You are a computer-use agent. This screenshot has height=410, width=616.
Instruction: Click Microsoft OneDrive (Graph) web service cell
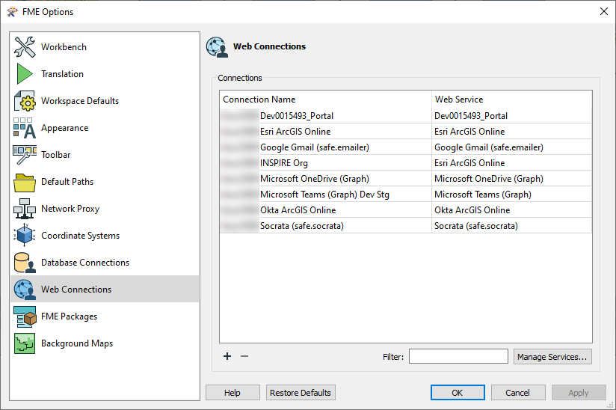(x=511, y=179)
